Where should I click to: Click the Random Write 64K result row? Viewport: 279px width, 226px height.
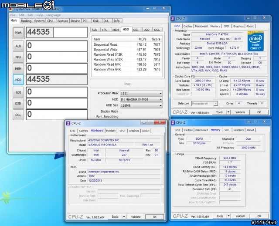click(127, 69)
